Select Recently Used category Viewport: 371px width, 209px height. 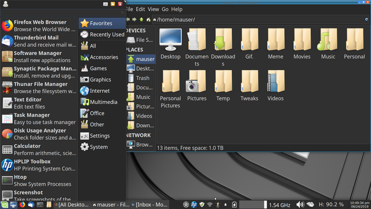102,35
